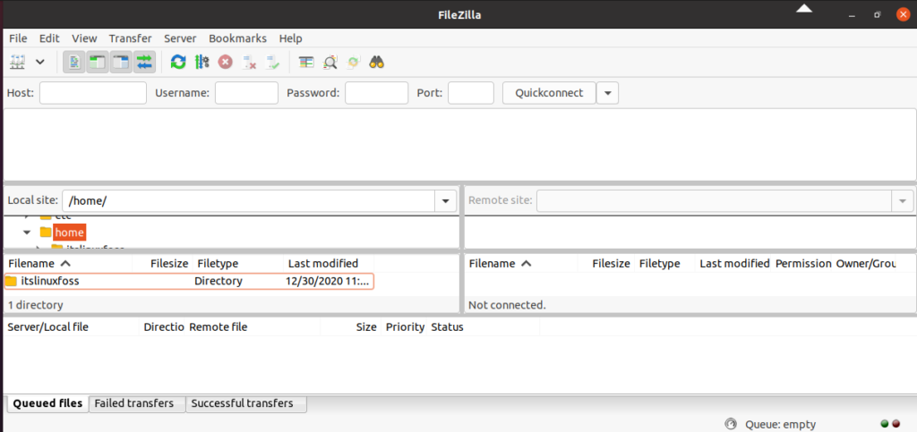Viewport: 917px width, 432px height.
Task: Maximize the FileZilla window
Action: [878, 14]
